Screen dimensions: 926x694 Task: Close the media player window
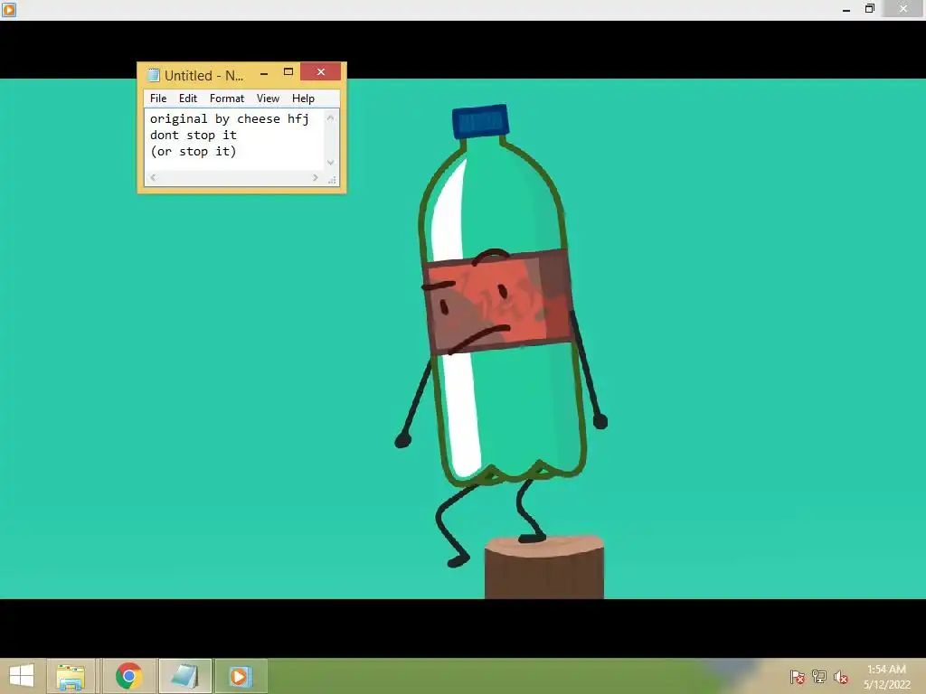tap(903, 9)
